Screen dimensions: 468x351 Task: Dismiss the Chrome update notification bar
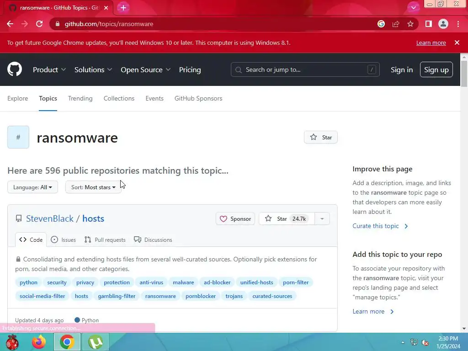457,43
